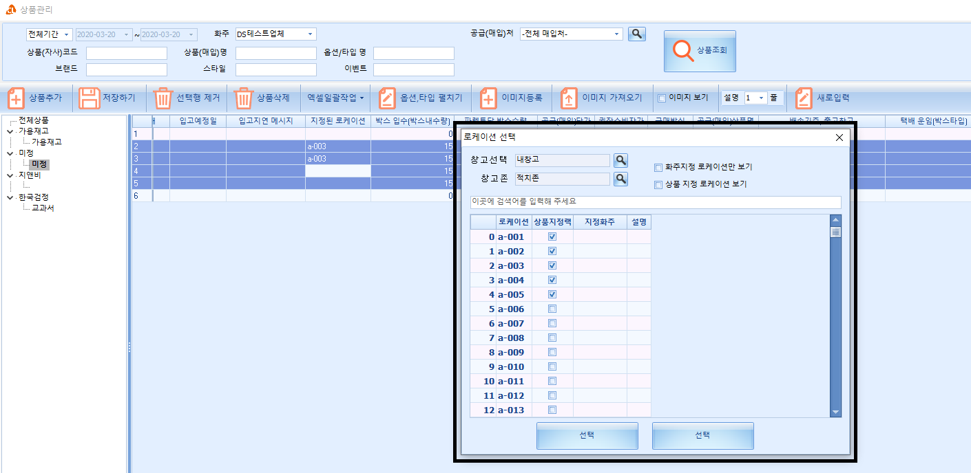Click the a-013 location row

(561, 410)
